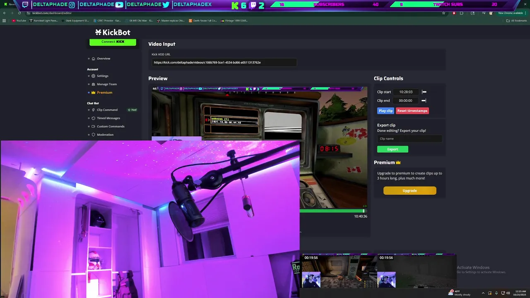
Task: Select the first 00:19:56 thumbnail
Action: coord(340,271)
